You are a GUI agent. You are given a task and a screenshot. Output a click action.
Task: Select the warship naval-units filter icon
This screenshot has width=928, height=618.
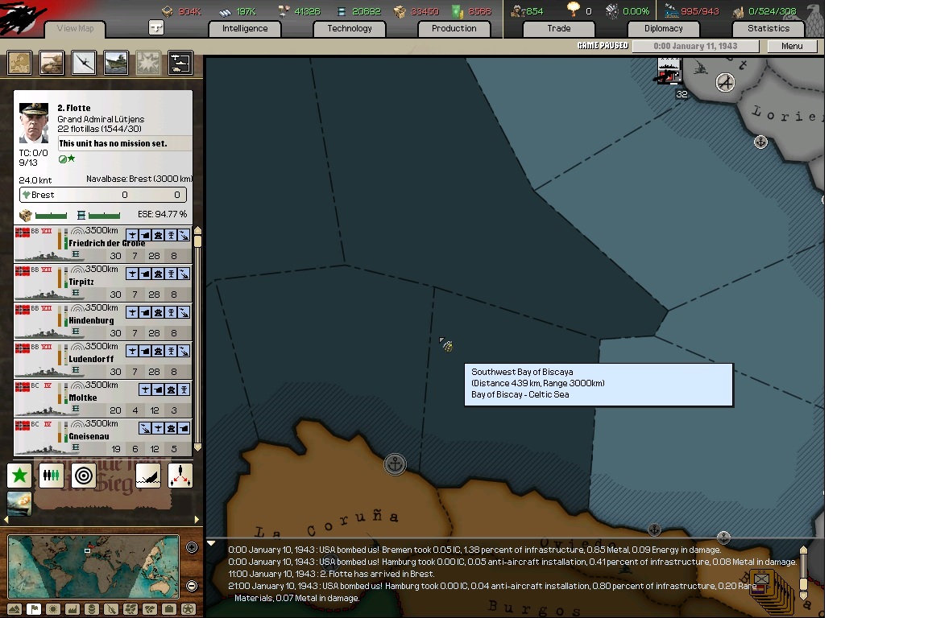coord(116,63)
